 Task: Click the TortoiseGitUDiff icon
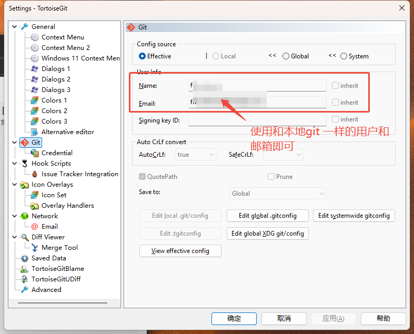25,279
